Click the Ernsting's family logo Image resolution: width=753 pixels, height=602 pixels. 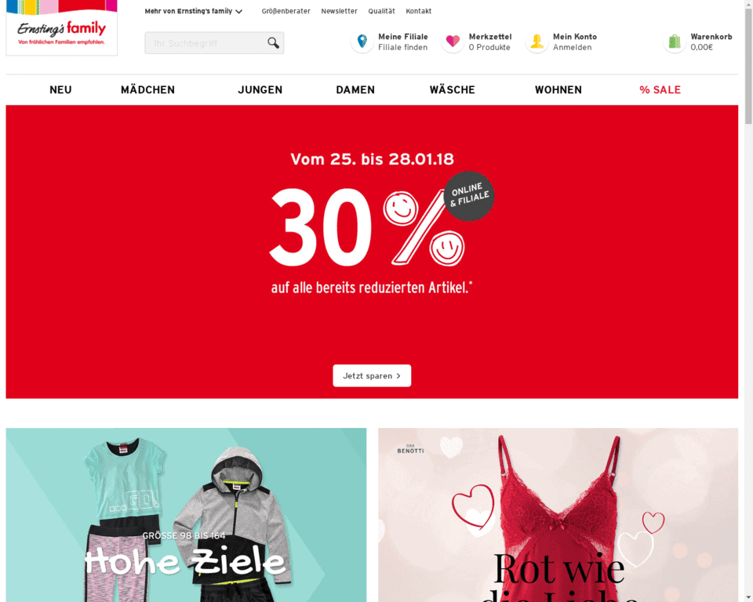[x=61, y=28]
